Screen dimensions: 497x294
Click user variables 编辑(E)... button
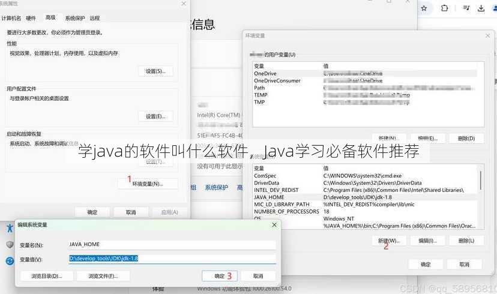point(427,138)
